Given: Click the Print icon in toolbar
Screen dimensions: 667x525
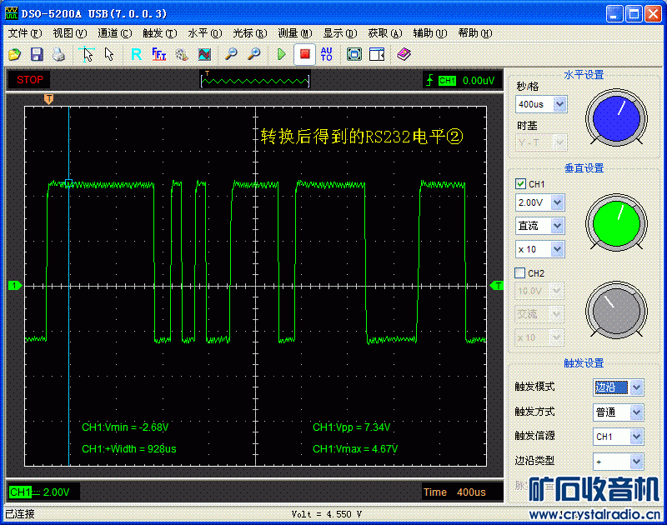Looking at the screenshot, I should point(58,54).
